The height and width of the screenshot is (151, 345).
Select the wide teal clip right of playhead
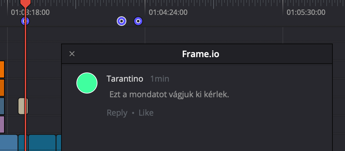click(42, 142)
